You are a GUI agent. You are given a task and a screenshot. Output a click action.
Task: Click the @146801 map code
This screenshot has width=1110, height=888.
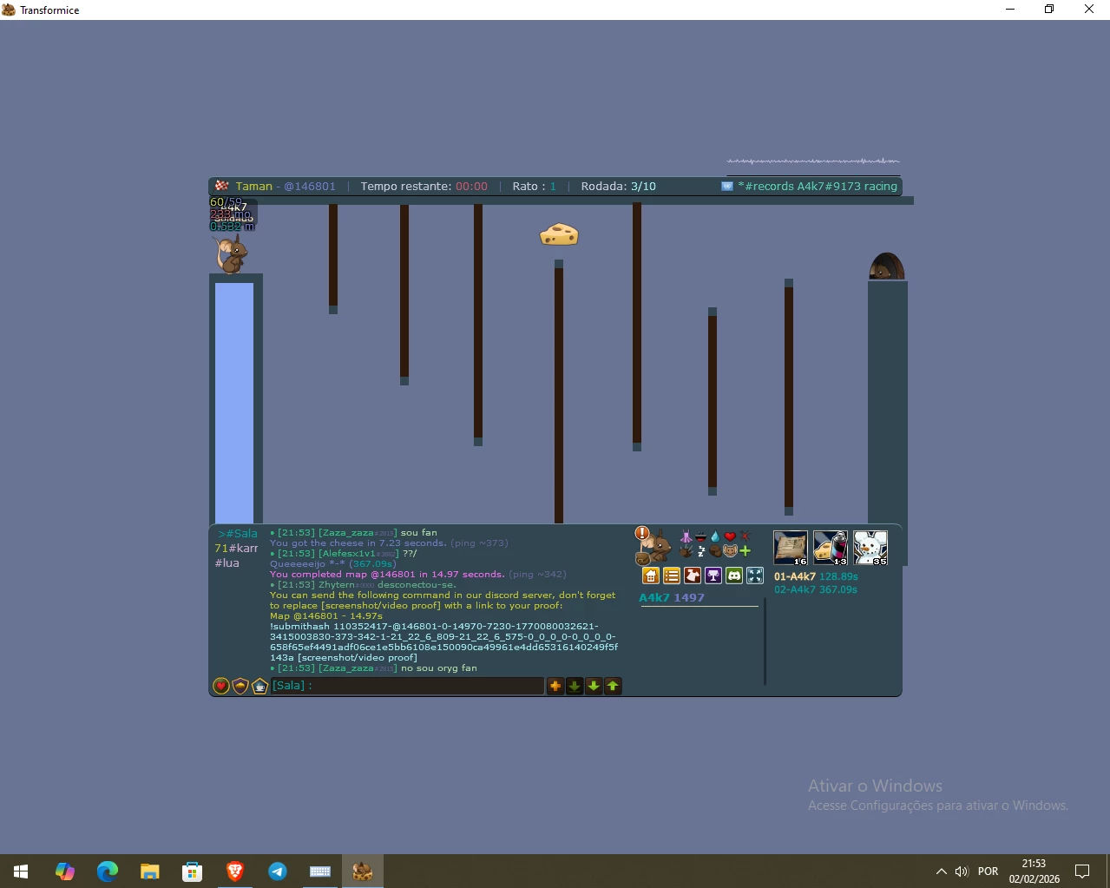pos(309,187)
